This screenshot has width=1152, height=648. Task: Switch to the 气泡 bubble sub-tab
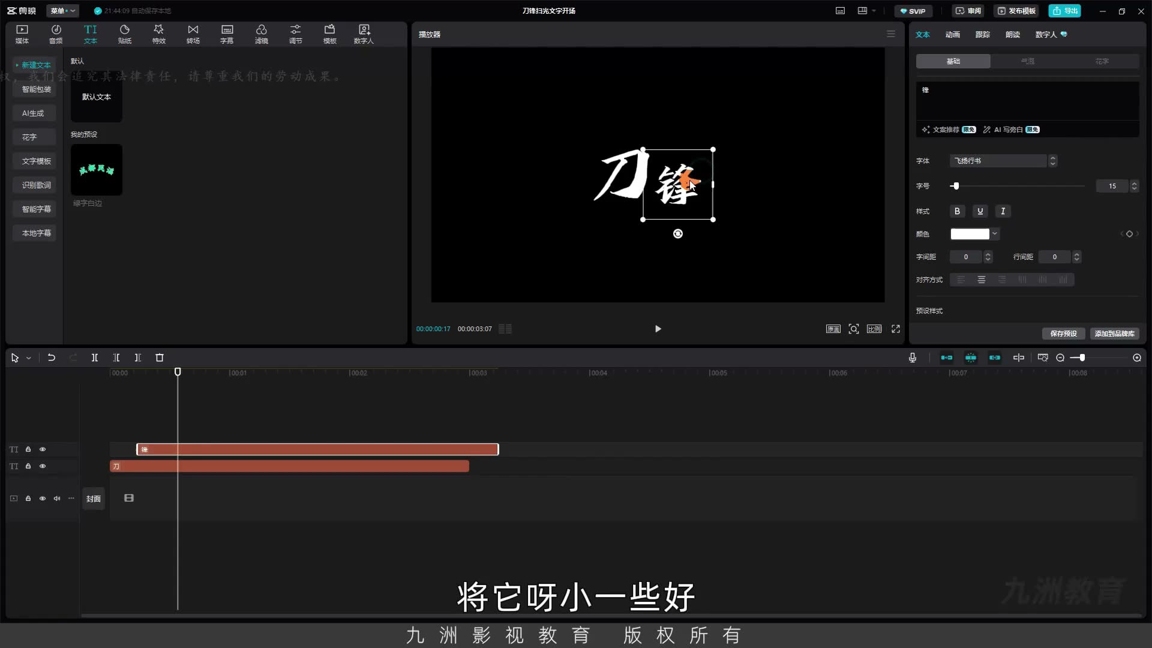click(x=1028, y=61)
